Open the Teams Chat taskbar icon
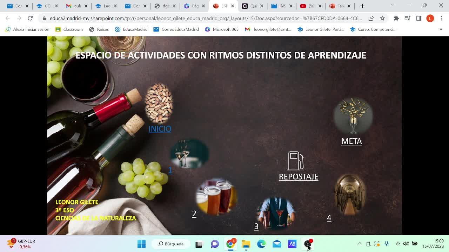The image size is (449, 252). (215, 244)
